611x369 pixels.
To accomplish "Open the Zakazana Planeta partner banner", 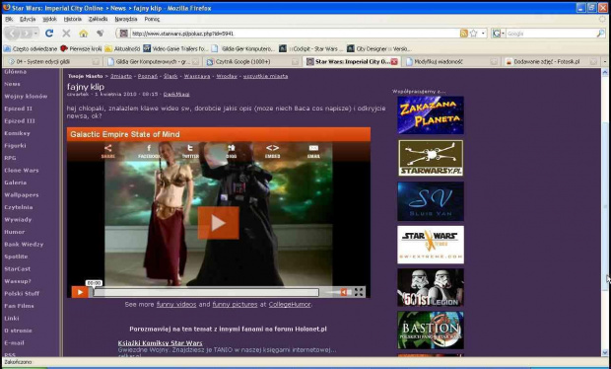I will coord(431,115).
